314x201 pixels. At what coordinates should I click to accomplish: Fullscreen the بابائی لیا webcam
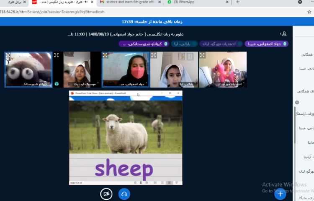(154, 55)
